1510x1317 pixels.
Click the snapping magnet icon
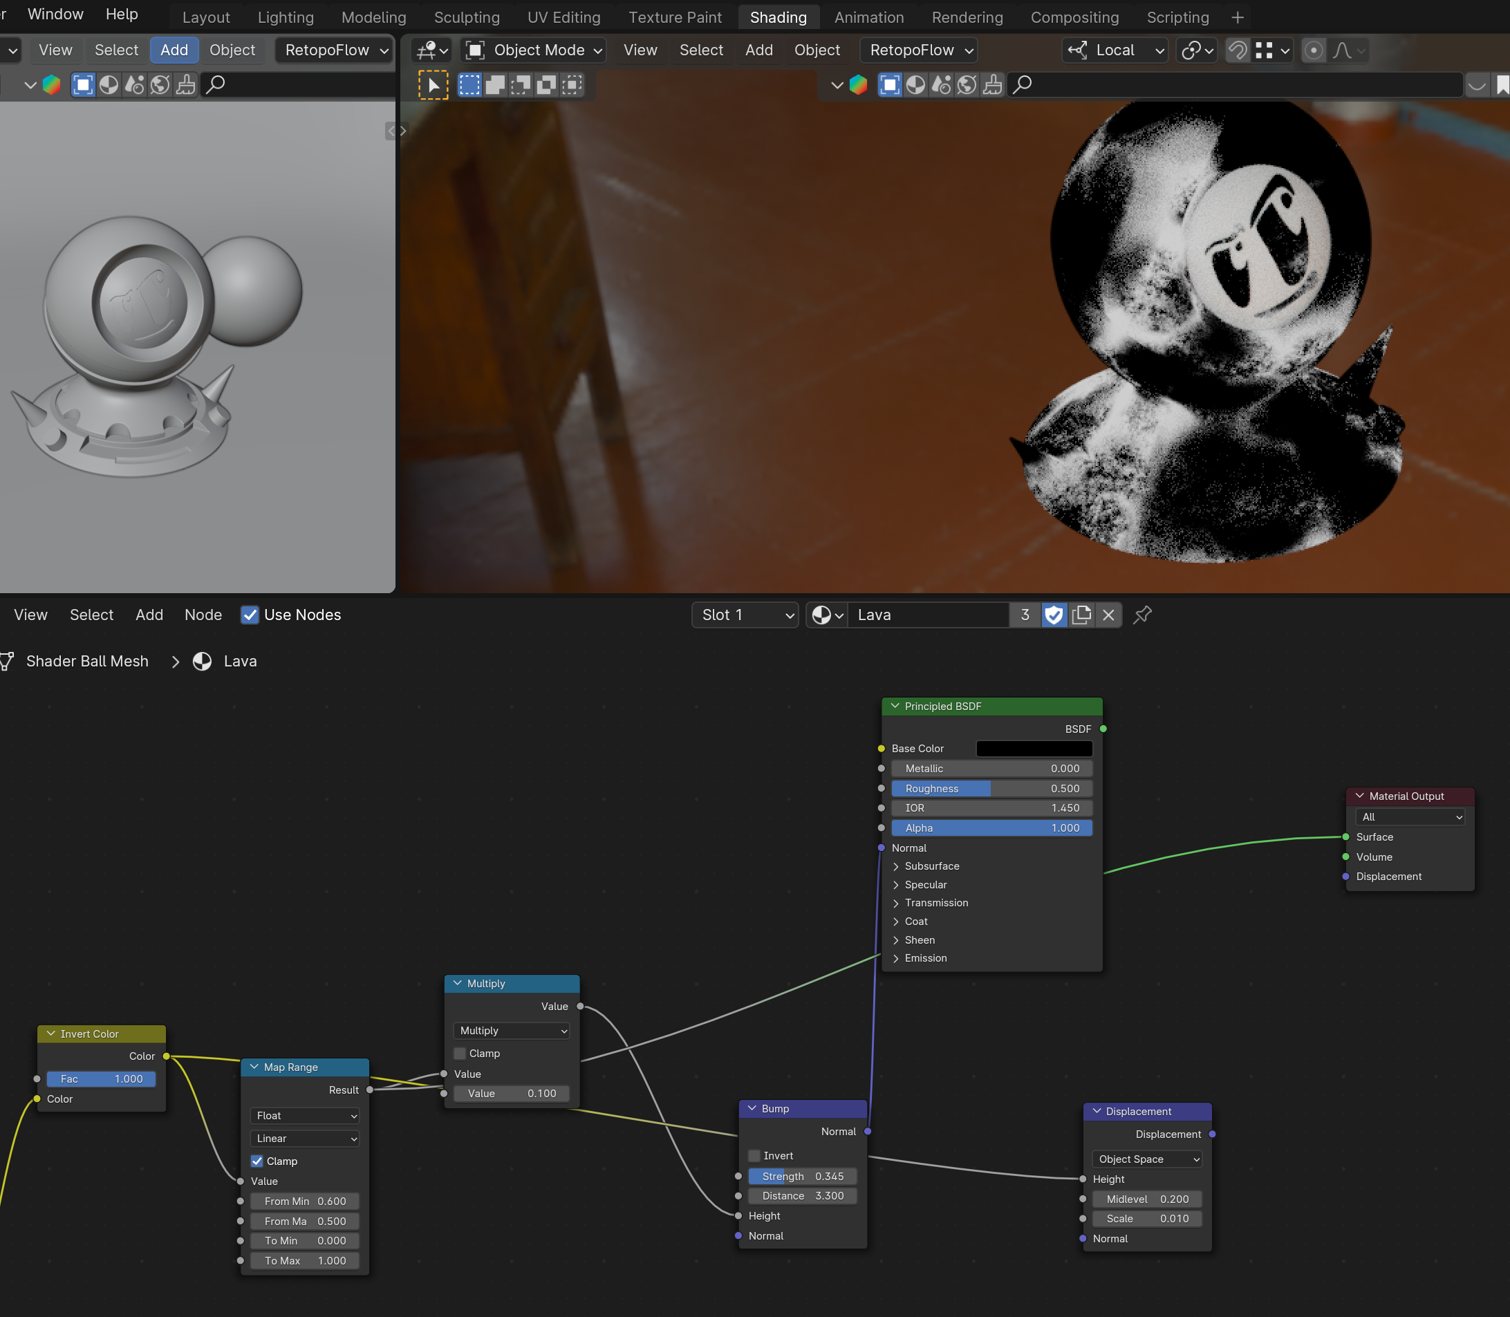(1238, 50)
